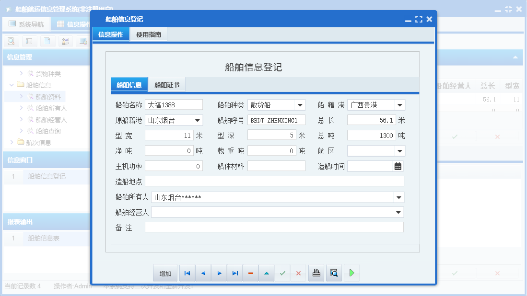Click the green checkmark confirm icon

click(x=282, y=273)
